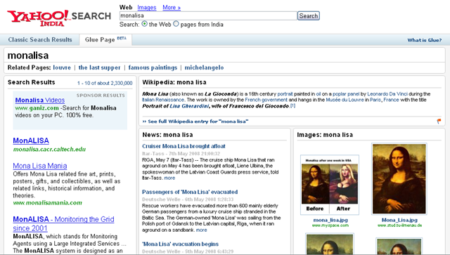Open the 'What is Glue?' link
The height and width of the screenshot is (255, 450).
pyautogui.click(x=425, y=40)
